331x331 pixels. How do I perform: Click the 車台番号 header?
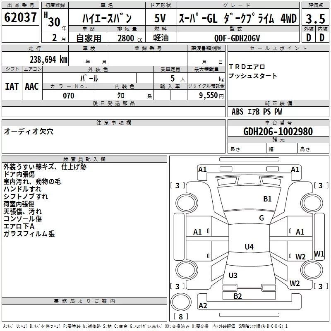(x=278, y=122)
